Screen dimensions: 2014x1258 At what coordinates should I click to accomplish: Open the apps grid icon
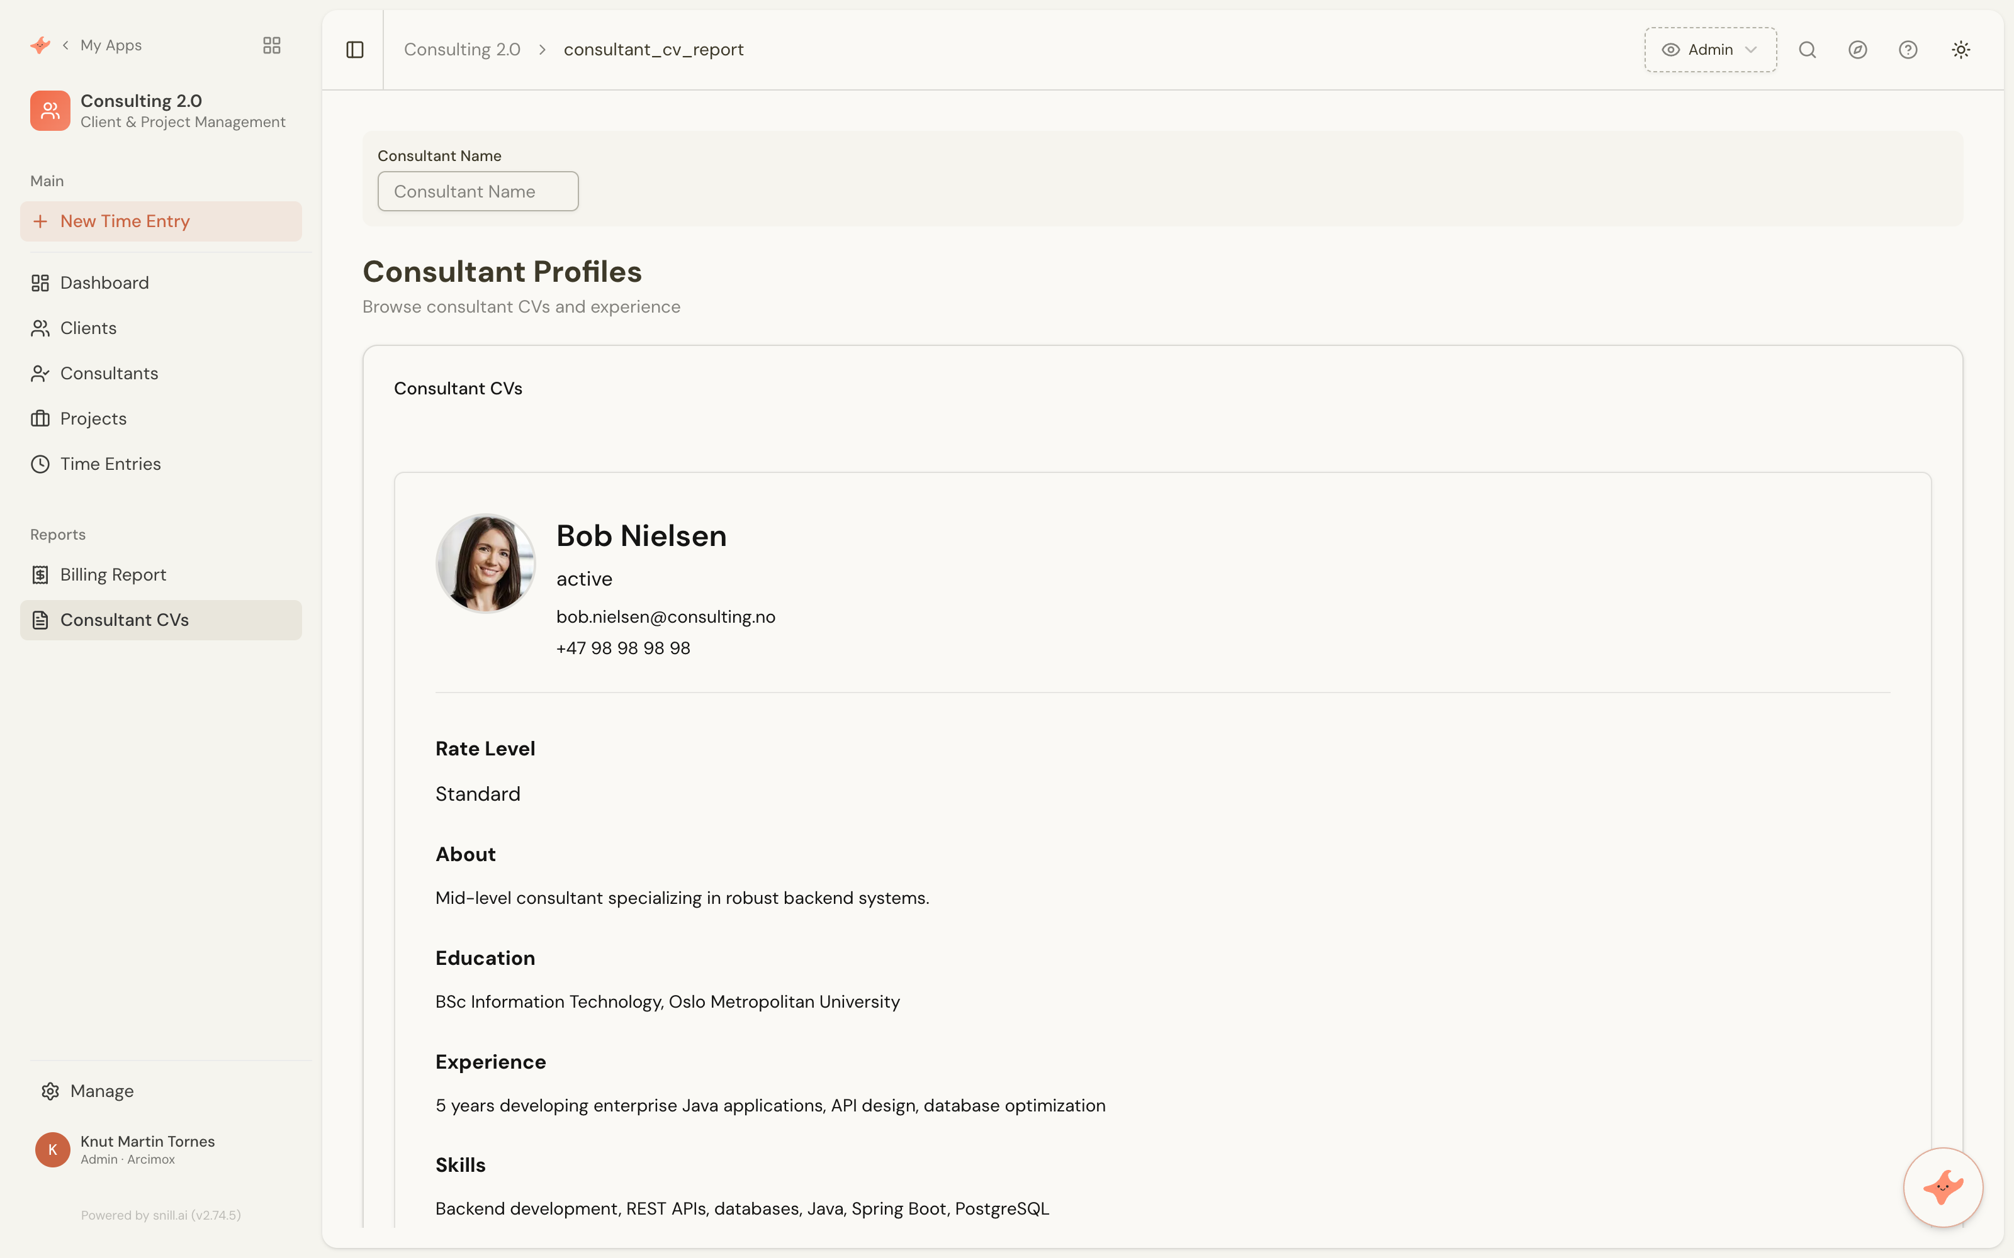pos(271,45)
